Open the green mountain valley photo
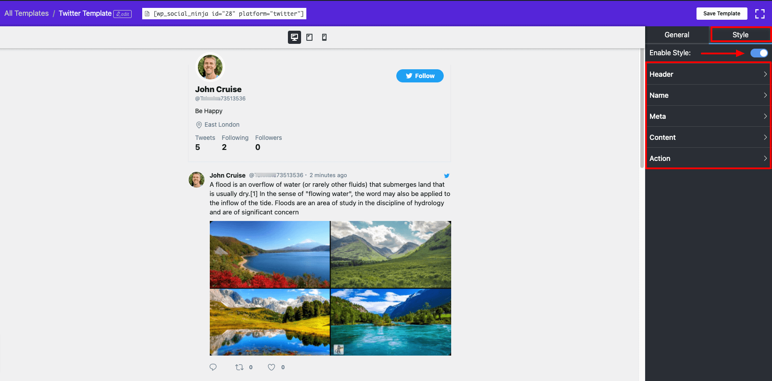 click(391, 254)
